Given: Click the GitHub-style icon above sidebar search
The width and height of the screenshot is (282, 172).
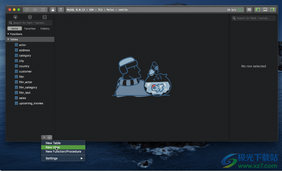Looking at the screenshot, I should click(x=15, y=17).
